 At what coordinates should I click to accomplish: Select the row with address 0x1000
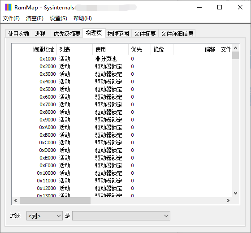pyautogui.click(x=121, y=59)
